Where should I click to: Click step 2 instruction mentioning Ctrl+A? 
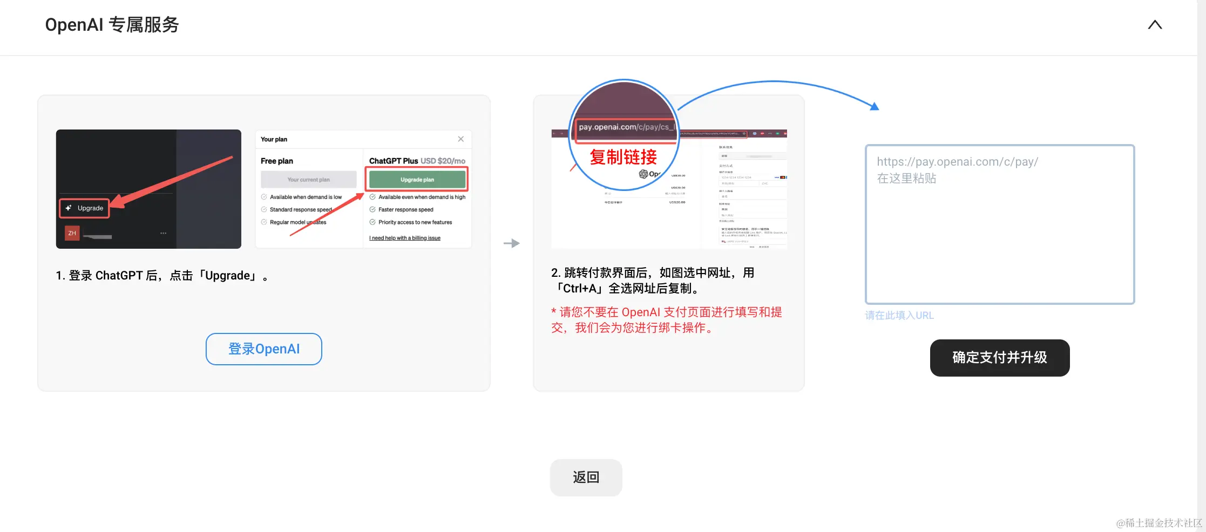tap(653, 281)
